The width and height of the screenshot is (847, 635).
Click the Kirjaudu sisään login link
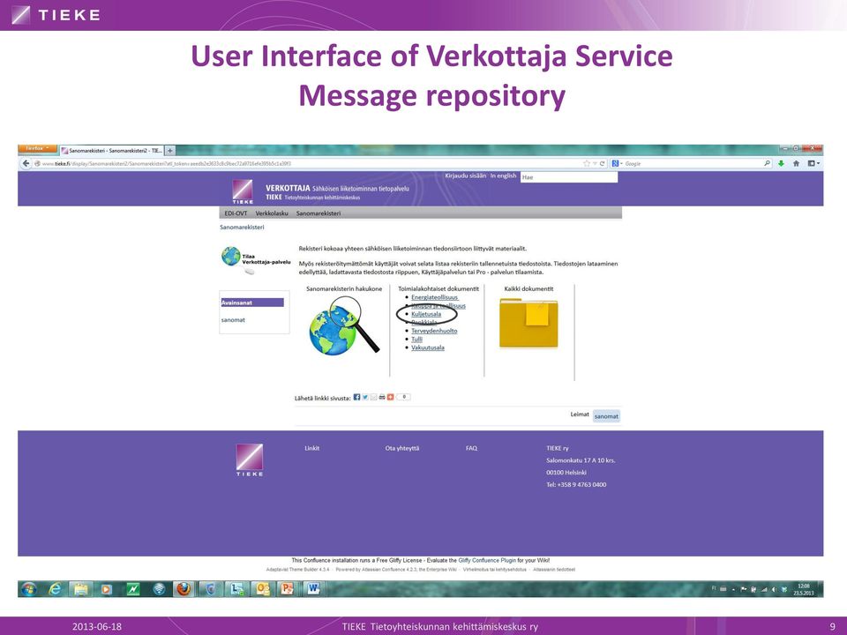pos(465,176)
